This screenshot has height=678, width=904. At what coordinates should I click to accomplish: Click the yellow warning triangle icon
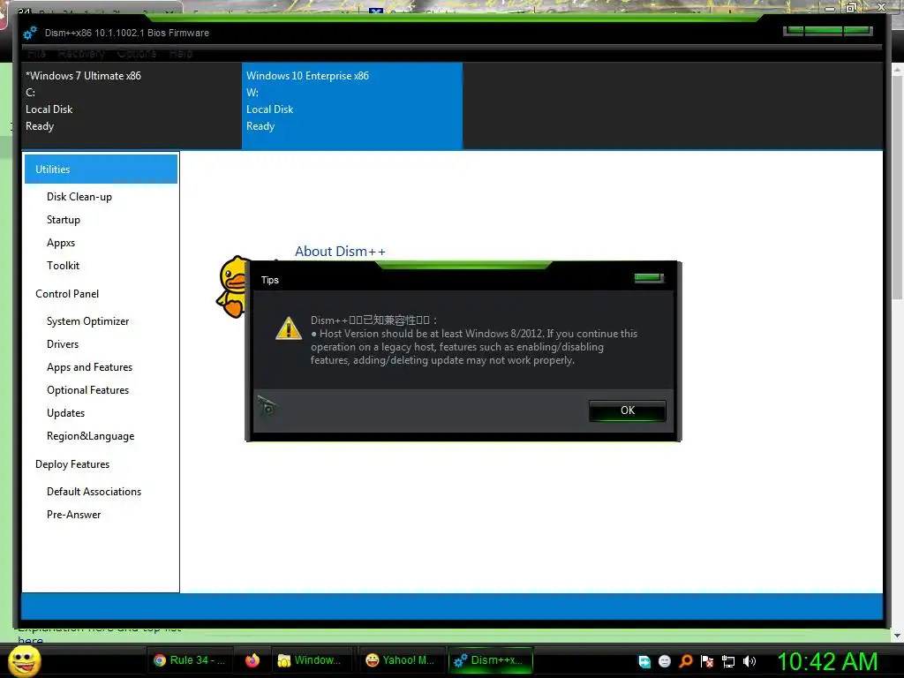[x=289, y=328]
